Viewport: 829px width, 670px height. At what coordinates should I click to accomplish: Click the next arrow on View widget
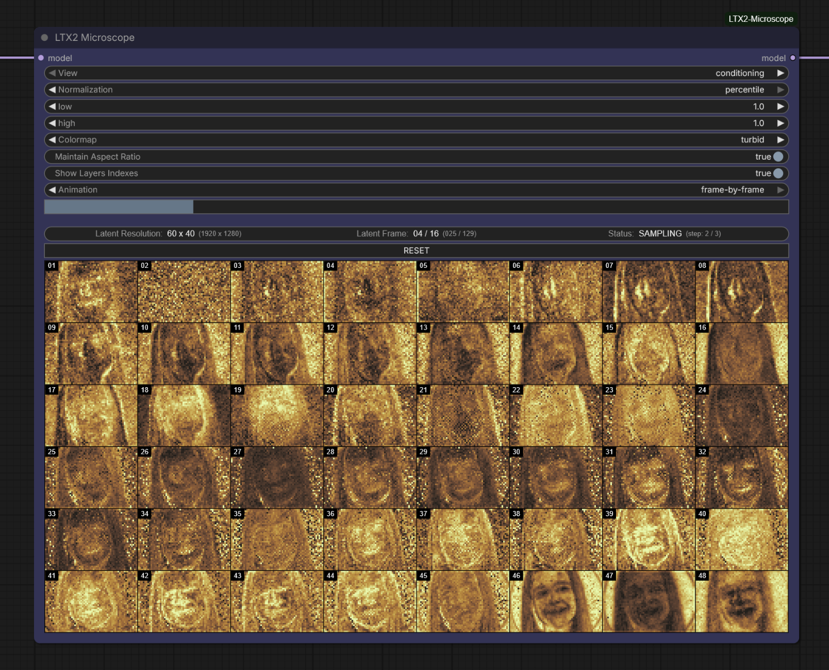(x=781, y=73)
